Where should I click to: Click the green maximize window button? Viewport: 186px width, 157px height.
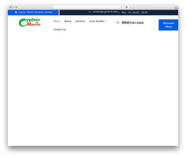pyautogui.click(x=16, y=7)
